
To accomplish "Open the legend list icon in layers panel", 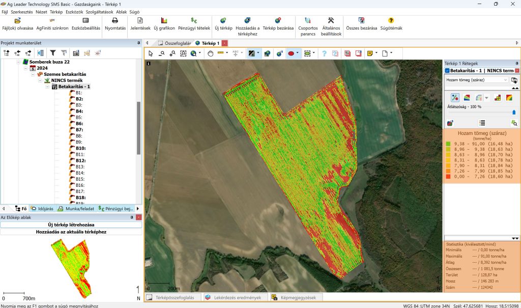I will [x=482, y=123].
